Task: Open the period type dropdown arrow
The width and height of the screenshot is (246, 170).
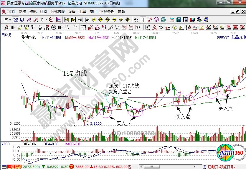Action: [10, 20]
